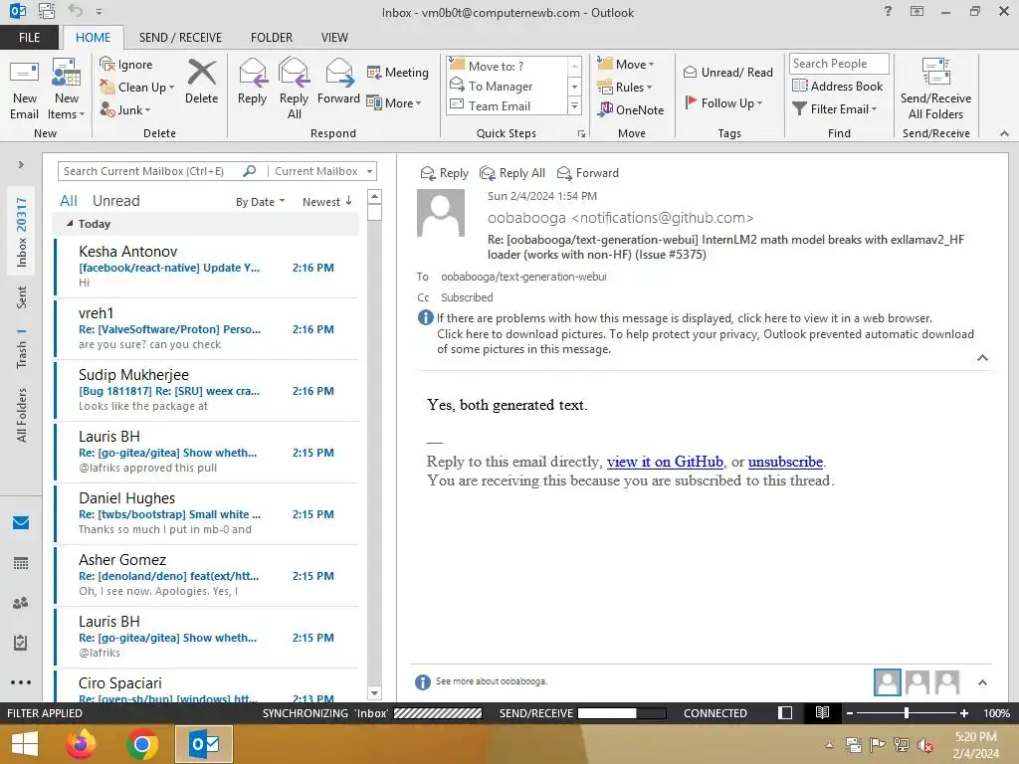Image resolution: width=1019 pixels, height=764 pixels.
Task: Open the FILE tab
Action: point(29,37)
